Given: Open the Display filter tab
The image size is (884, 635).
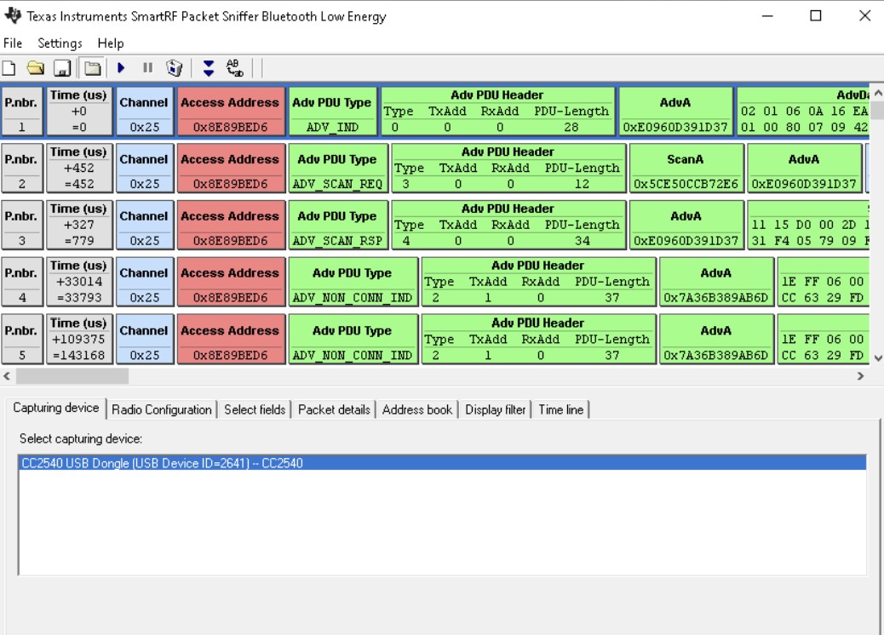Looking at the screenshot, I should 496,409.
